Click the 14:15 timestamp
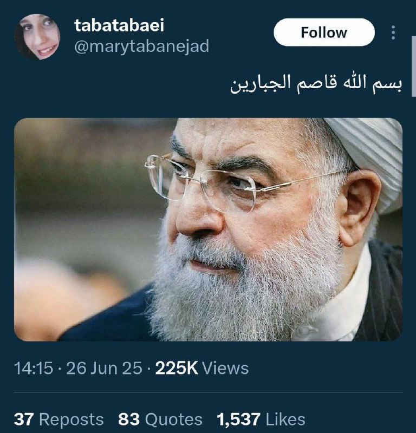Image resolution: width=416 pixels, height=433 pixels. tap(34, 368)
